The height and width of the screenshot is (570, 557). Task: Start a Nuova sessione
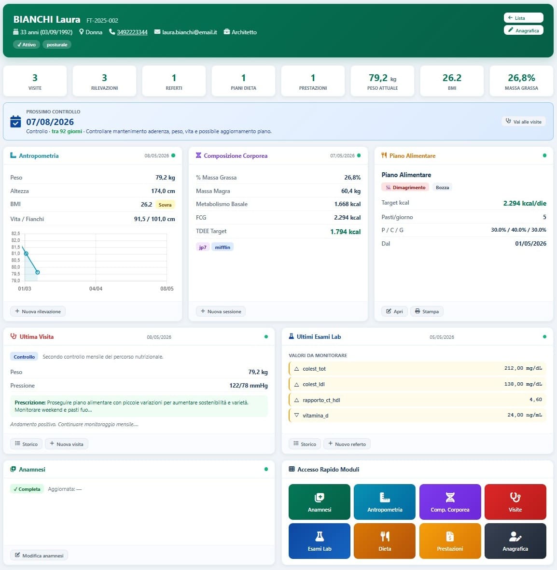point(221,311)
